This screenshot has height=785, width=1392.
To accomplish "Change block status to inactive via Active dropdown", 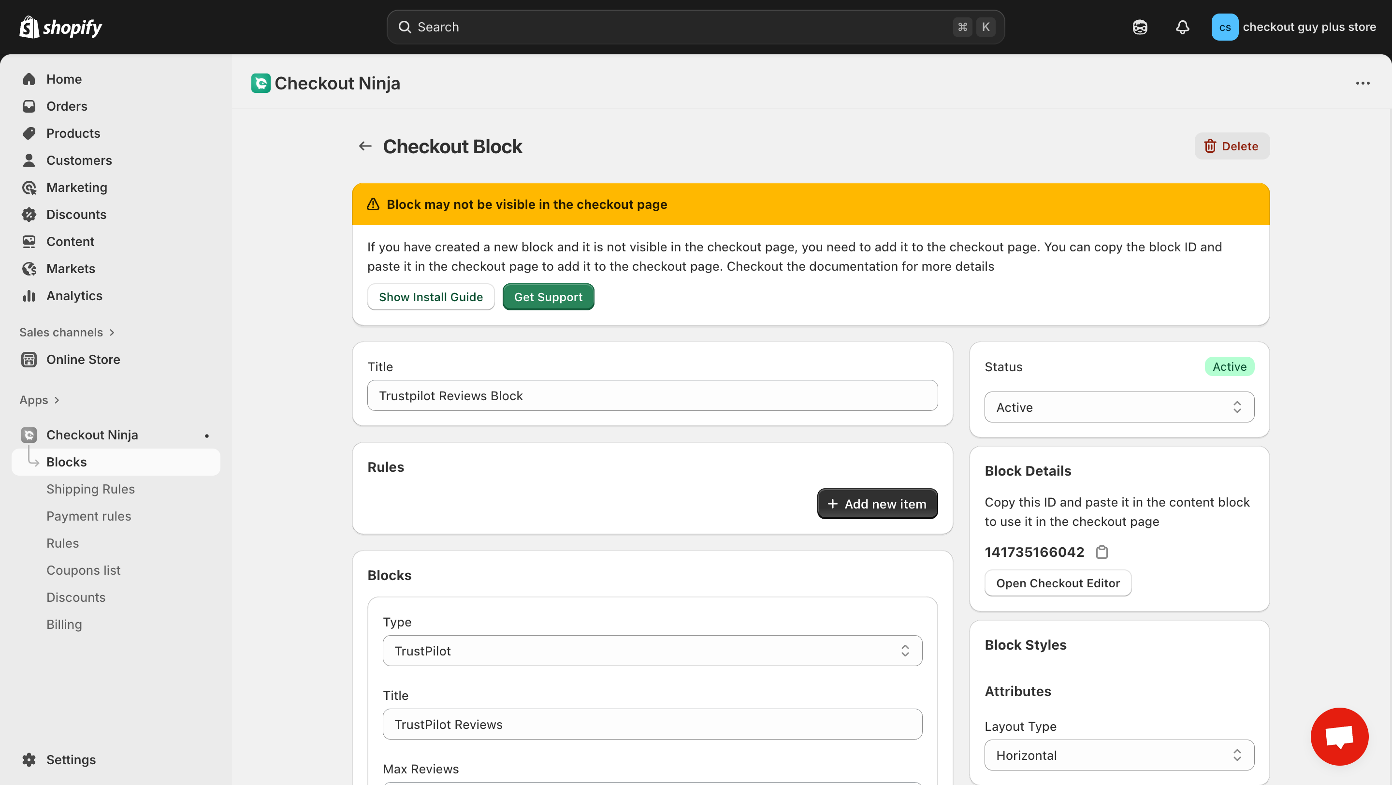I will coord(1118,407).
